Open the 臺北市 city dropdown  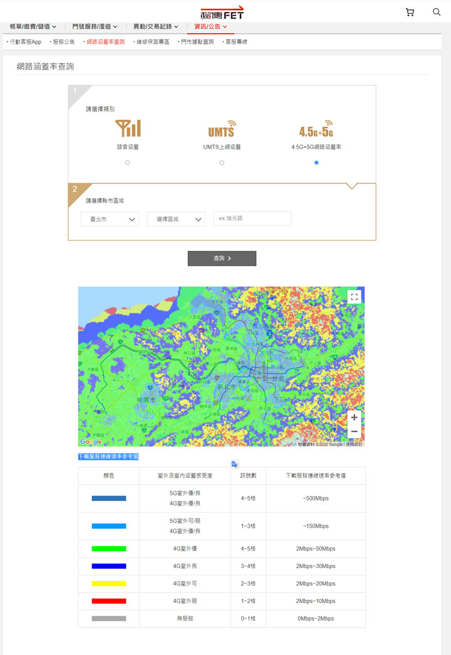[110, 219]
